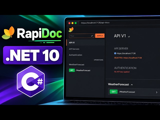The width and height of the screenshot is (160, 120).
Task: Click the green GET badge in sidebar
Action: tap(72, 70)
